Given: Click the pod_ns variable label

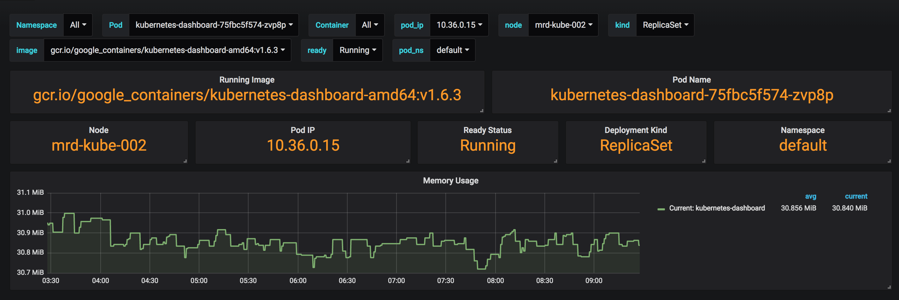Looking at the screenshot, I should point(411,50).
